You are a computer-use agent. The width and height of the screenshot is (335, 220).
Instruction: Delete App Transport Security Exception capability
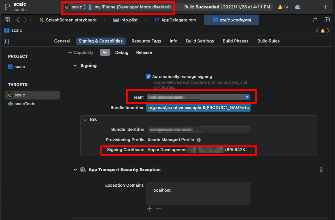pyautogui.click(x=321, y=169)
